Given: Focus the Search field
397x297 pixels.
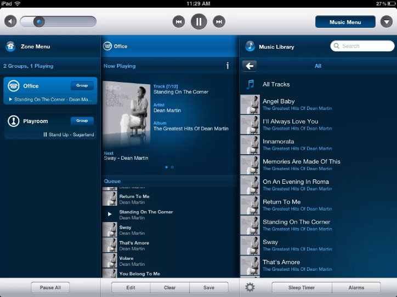Looking at the screenshot, I should pyautogui.click(x=362, y=46).
